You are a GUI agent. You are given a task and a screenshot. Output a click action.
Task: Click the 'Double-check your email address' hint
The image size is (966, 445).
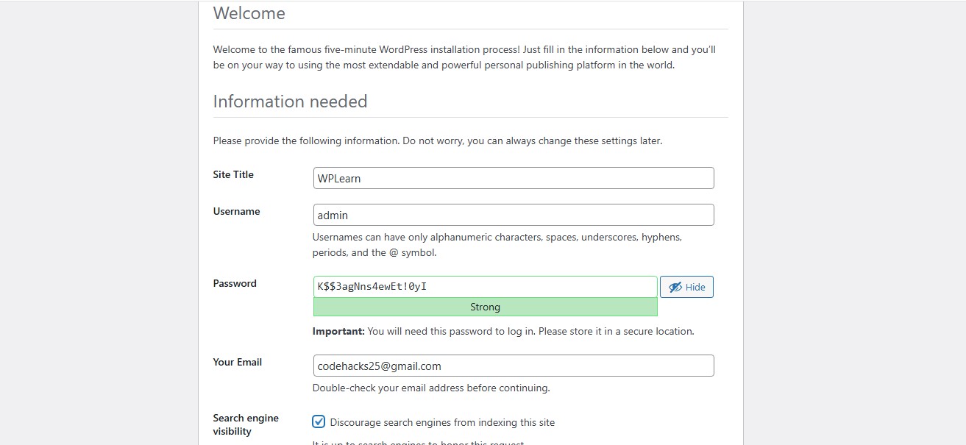pyautogui.click(x=430, y=388)
